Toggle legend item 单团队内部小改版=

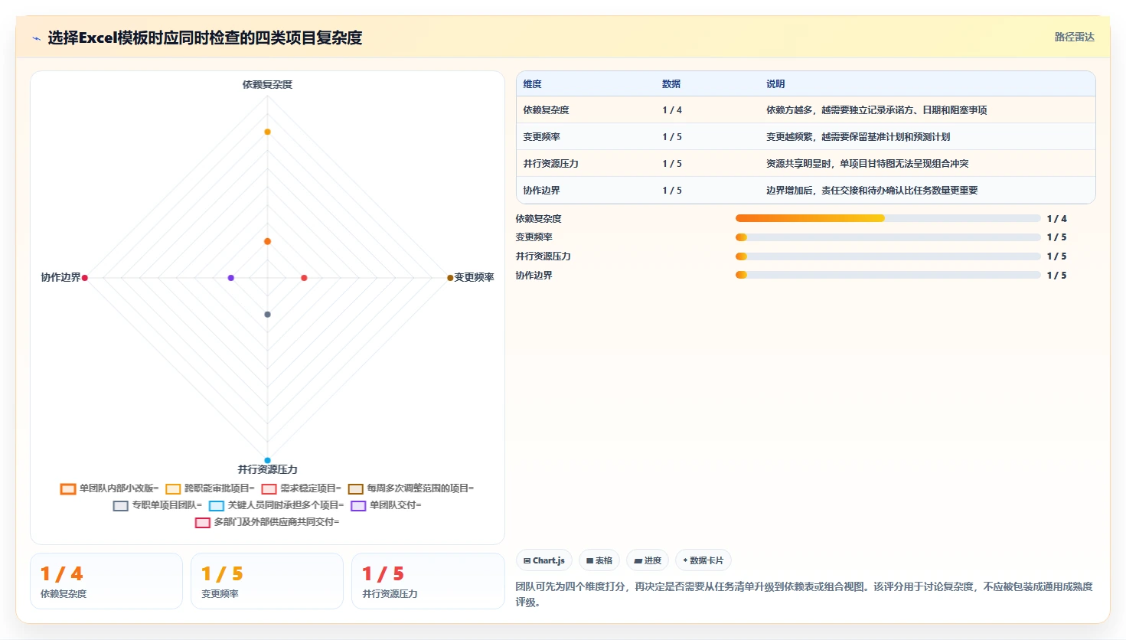tap(109, 488)
